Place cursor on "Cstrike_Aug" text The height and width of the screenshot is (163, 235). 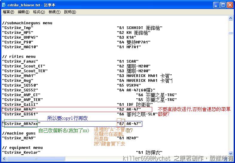[x=18, y=81]
